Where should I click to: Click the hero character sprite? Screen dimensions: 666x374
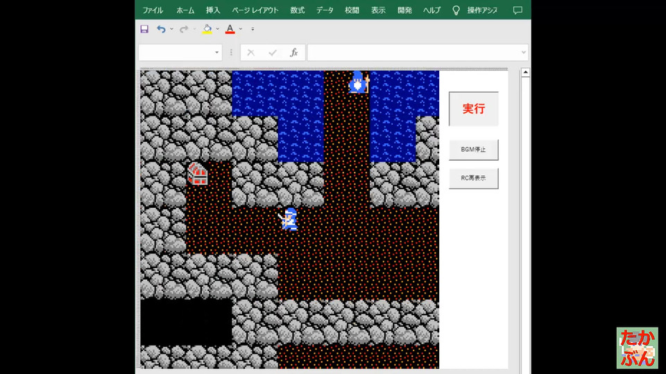click(289, 220)
